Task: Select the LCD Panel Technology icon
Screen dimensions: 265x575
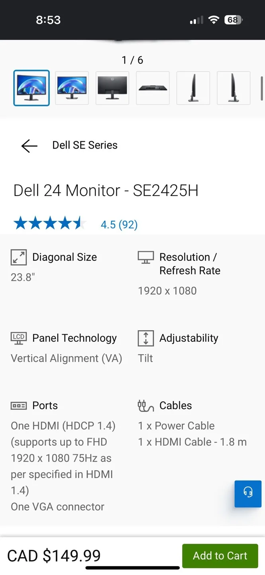Action: (18, 338)
